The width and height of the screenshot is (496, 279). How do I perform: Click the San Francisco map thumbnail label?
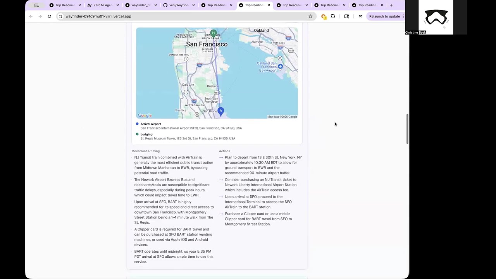[207, 44]
